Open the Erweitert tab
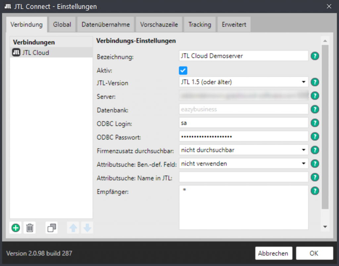The width and height of the screenshot is (339, 266). point(234,24)
